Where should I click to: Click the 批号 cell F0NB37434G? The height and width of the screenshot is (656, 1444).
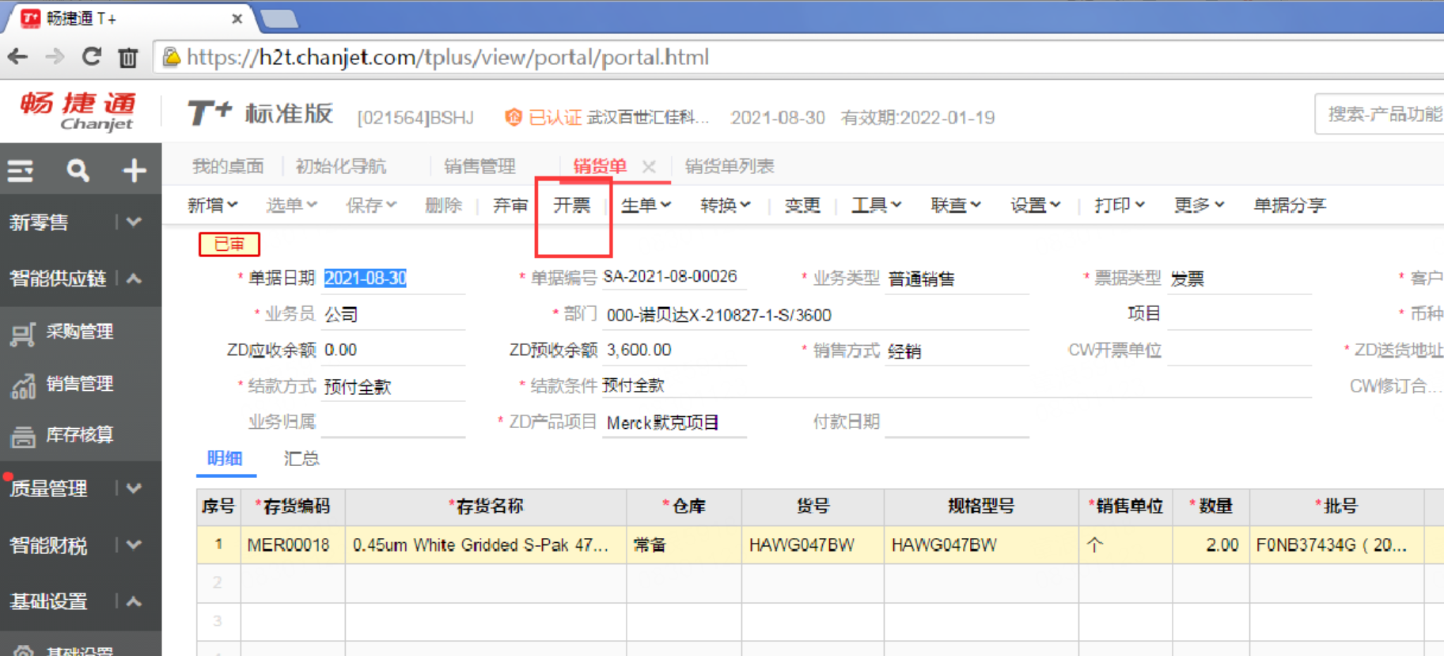tap(1337, 545)
